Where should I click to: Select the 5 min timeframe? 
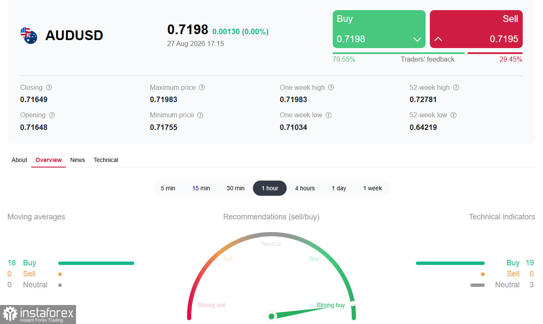point(168,188)
